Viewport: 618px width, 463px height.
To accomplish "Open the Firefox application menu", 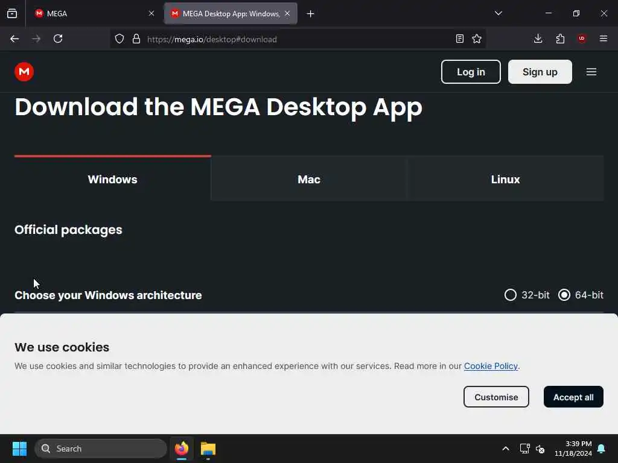I will 604,39.
